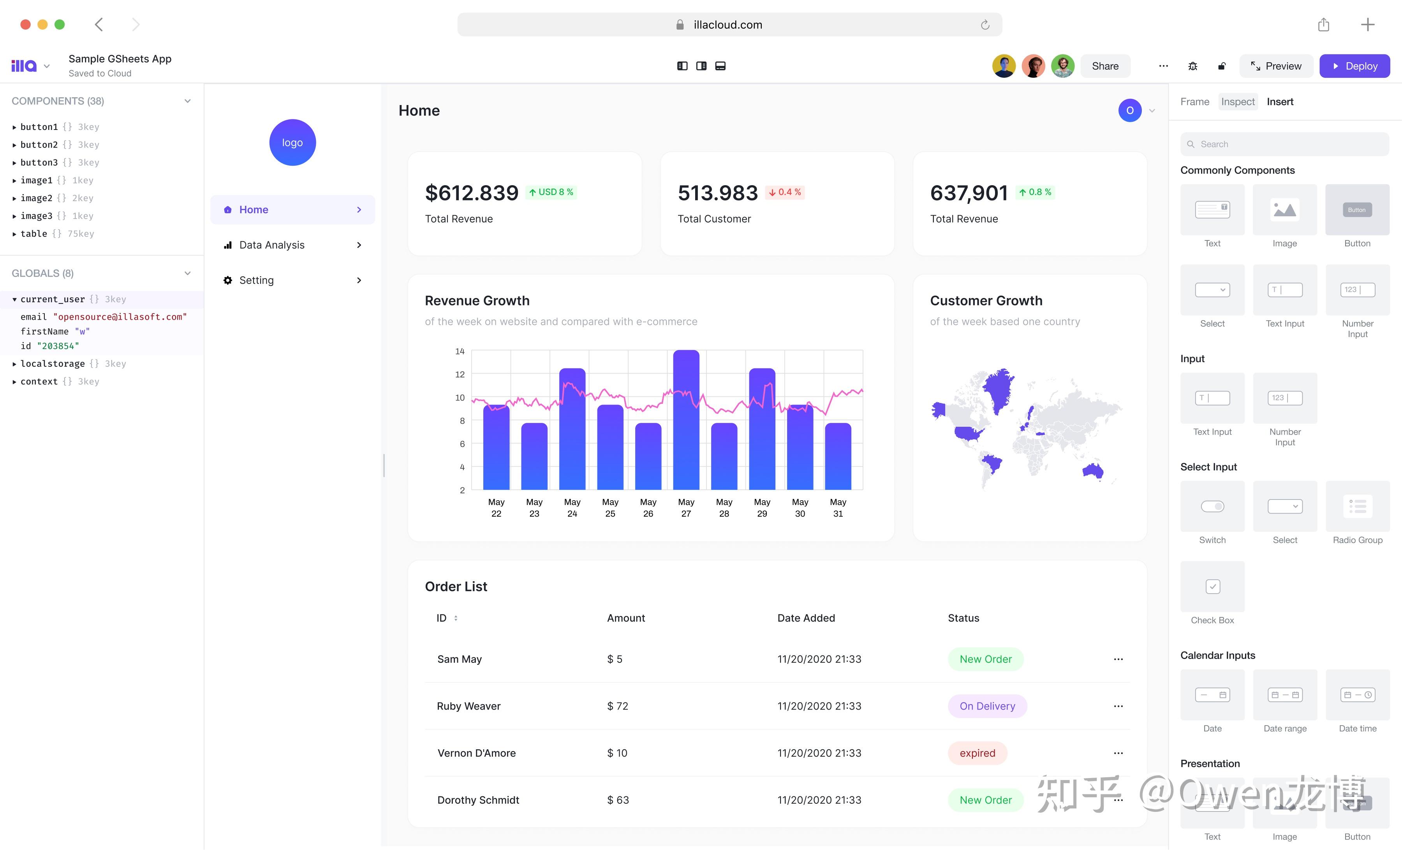Switch to the Frame tab

point(1194,102)
